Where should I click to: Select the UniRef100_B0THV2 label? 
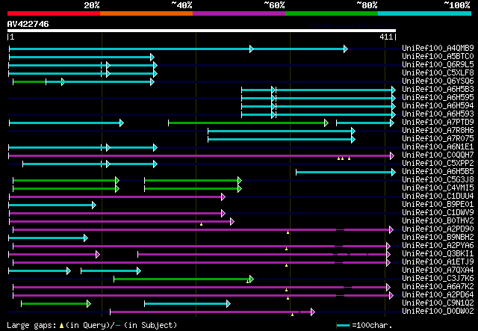pos(438,221)
